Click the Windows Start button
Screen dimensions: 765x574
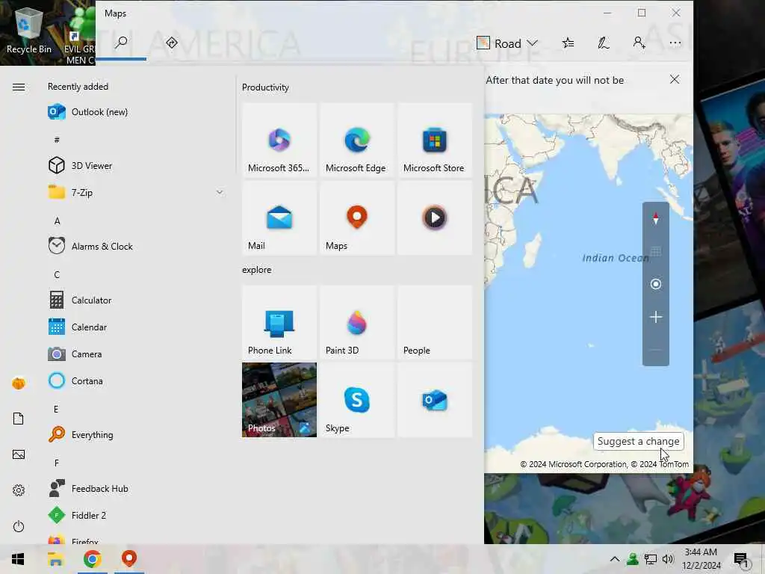pos(18,559)
